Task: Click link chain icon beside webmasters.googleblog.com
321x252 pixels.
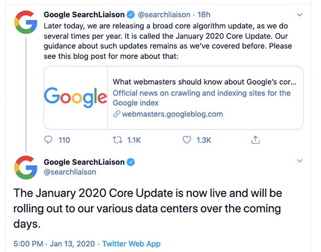Action: (x=117, y=114)
